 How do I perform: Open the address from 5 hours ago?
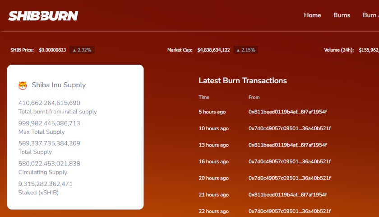pos(288,112)
